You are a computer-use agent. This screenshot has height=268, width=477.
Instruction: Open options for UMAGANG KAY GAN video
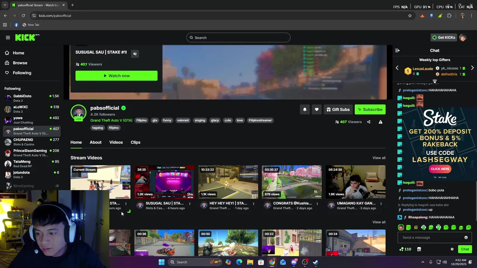pyautogui.click(x=381, y=204)
